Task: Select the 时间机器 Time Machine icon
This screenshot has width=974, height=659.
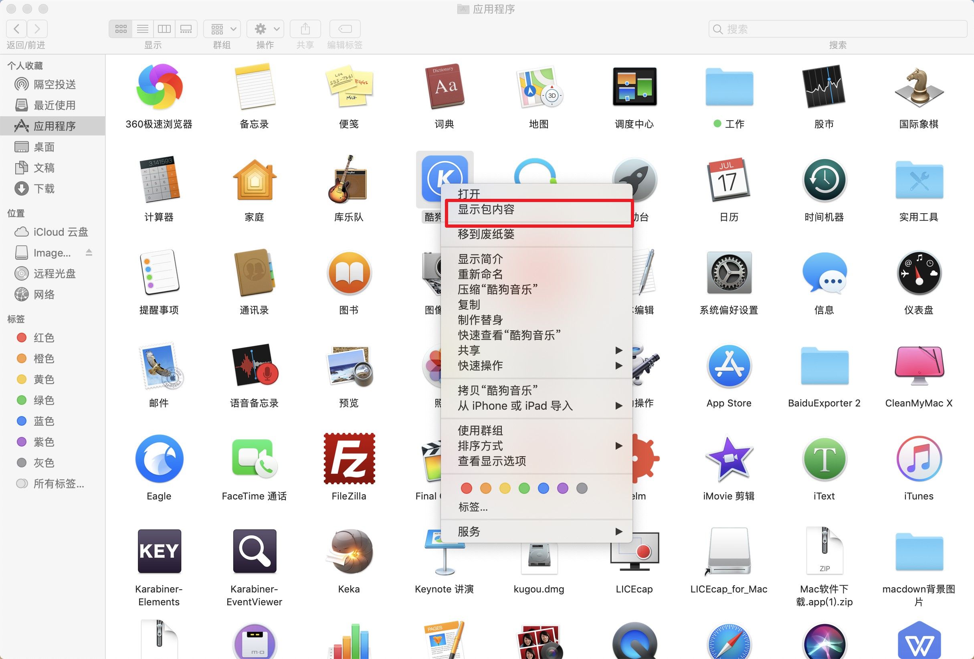Action: coord(824,180)
